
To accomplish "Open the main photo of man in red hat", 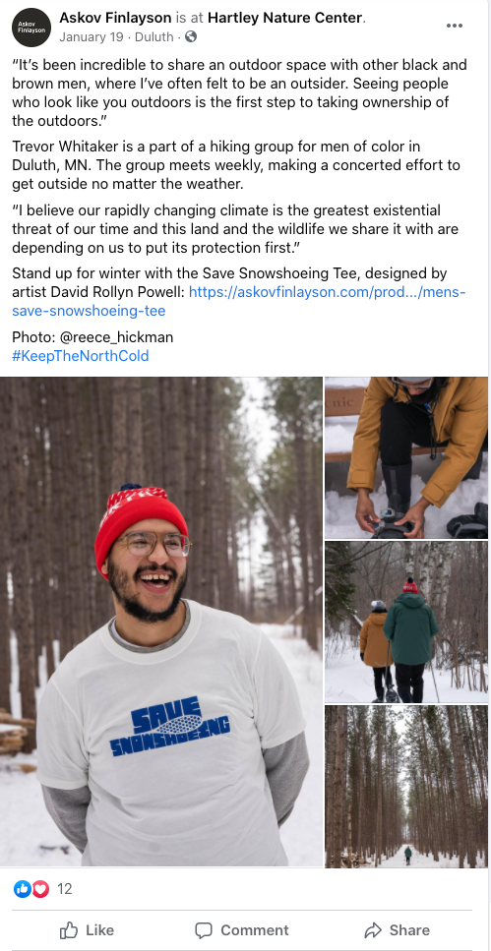I will (161, 622).
